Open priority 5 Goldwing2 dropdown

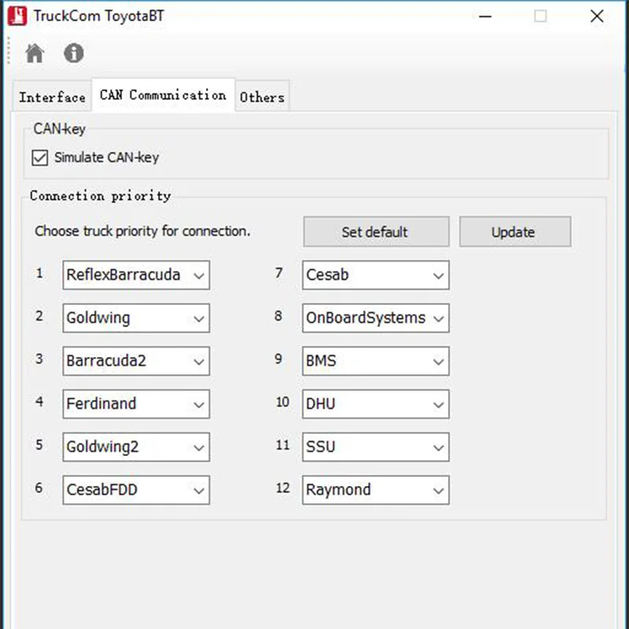[136, 447]
